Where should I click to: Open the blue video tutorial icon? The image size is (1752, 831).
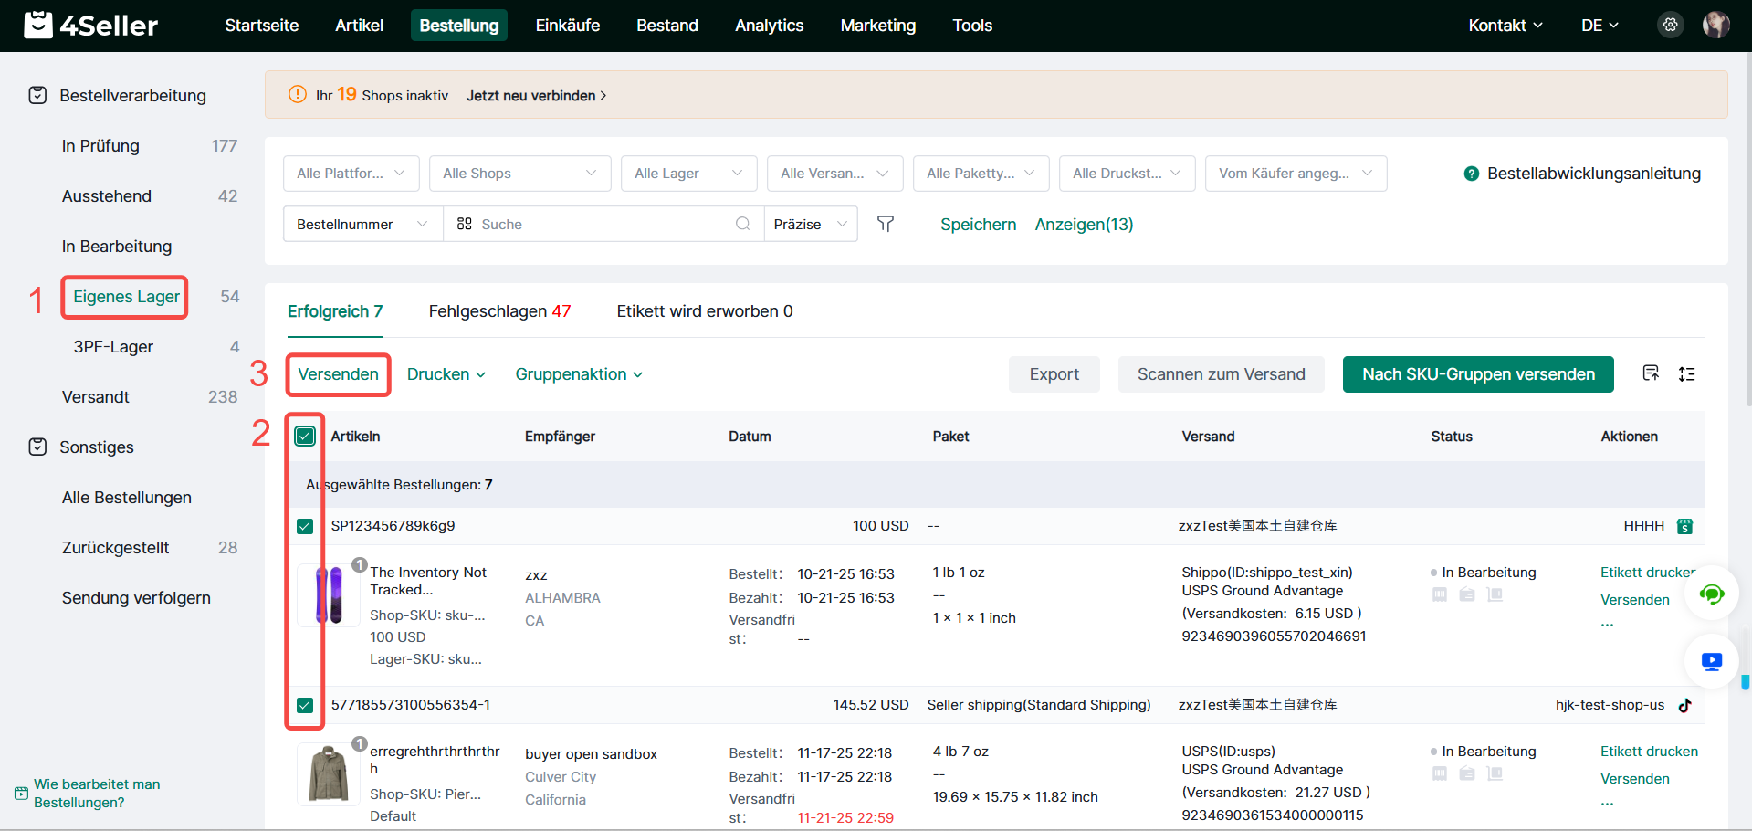point(1711,661)
